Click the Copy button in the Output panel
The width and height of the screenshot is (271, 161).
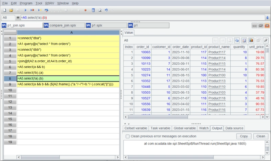click(x=244, y=136)
